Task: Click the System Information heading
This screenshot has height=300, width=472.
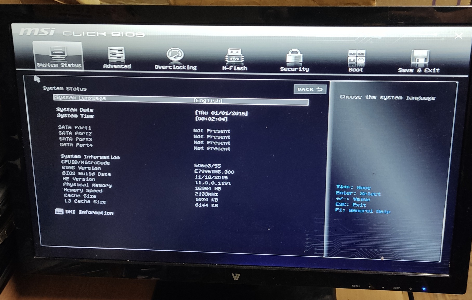Action: pos(90,157)
